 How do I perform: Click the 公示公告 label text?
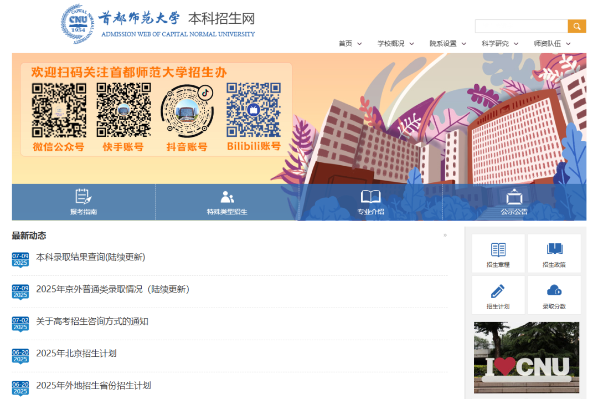click(x=514, y=212)
